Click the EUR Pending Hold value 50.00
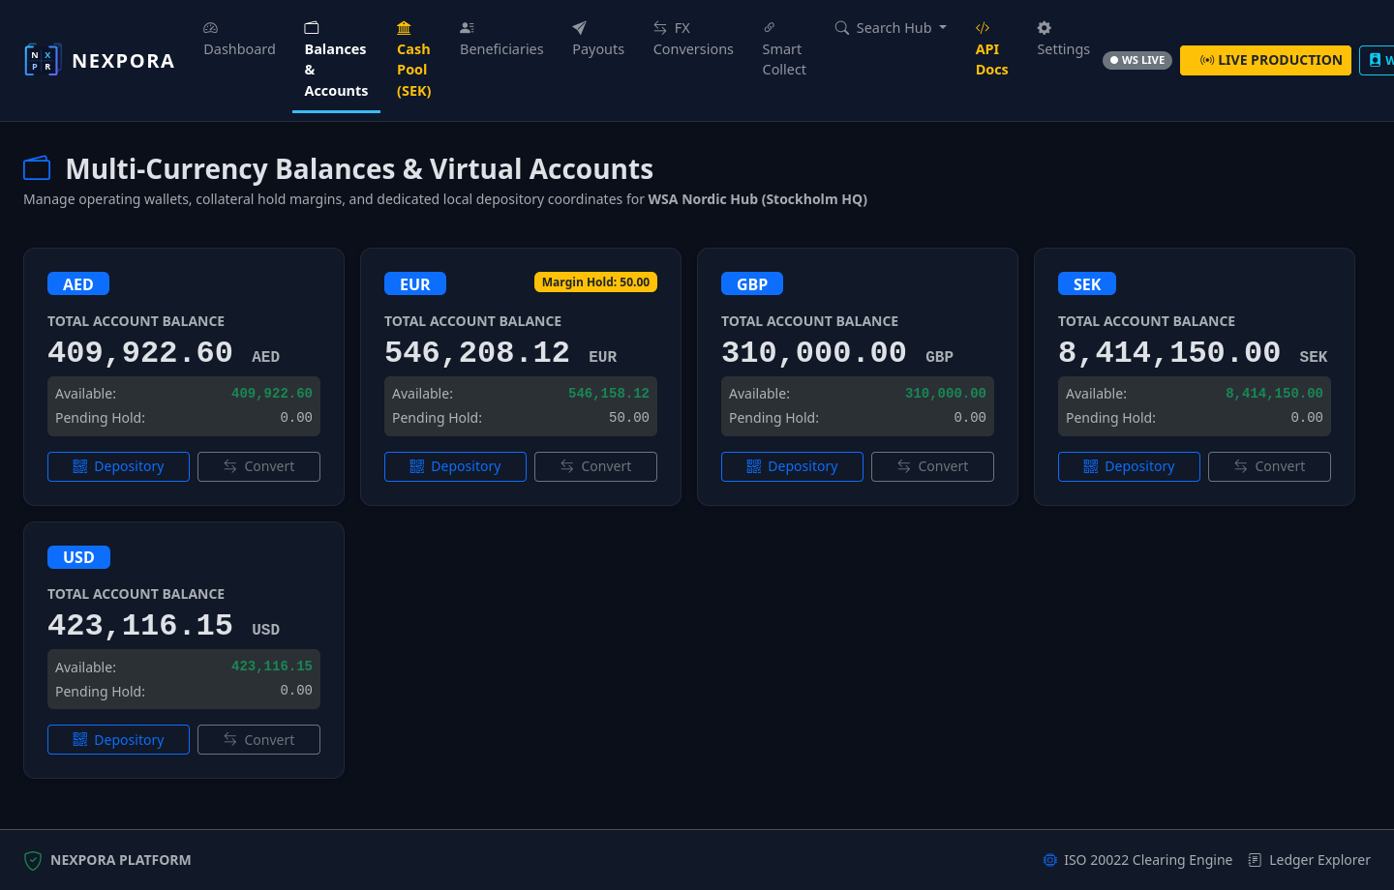1394x890 pixels. [629, 418]
